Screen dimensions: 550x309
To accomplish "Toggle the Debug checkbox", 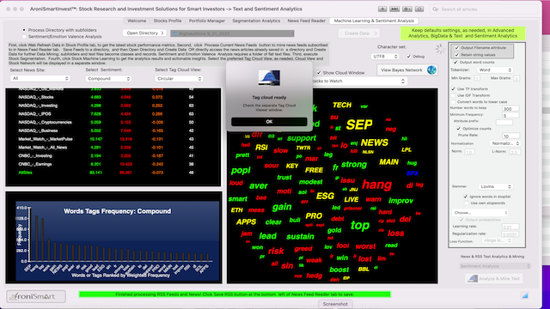I will (409, 56).
